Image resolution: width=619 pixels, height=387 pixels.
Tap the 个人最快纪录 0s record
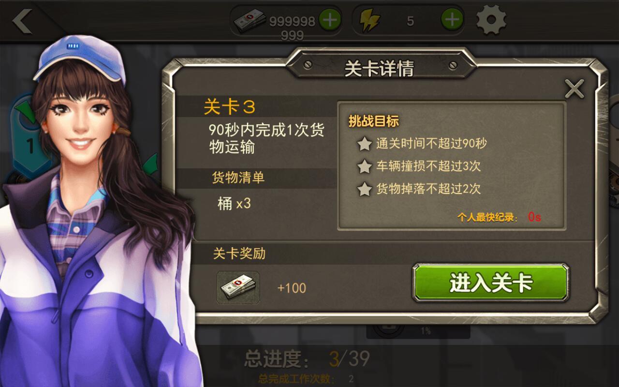coord(499,217)
